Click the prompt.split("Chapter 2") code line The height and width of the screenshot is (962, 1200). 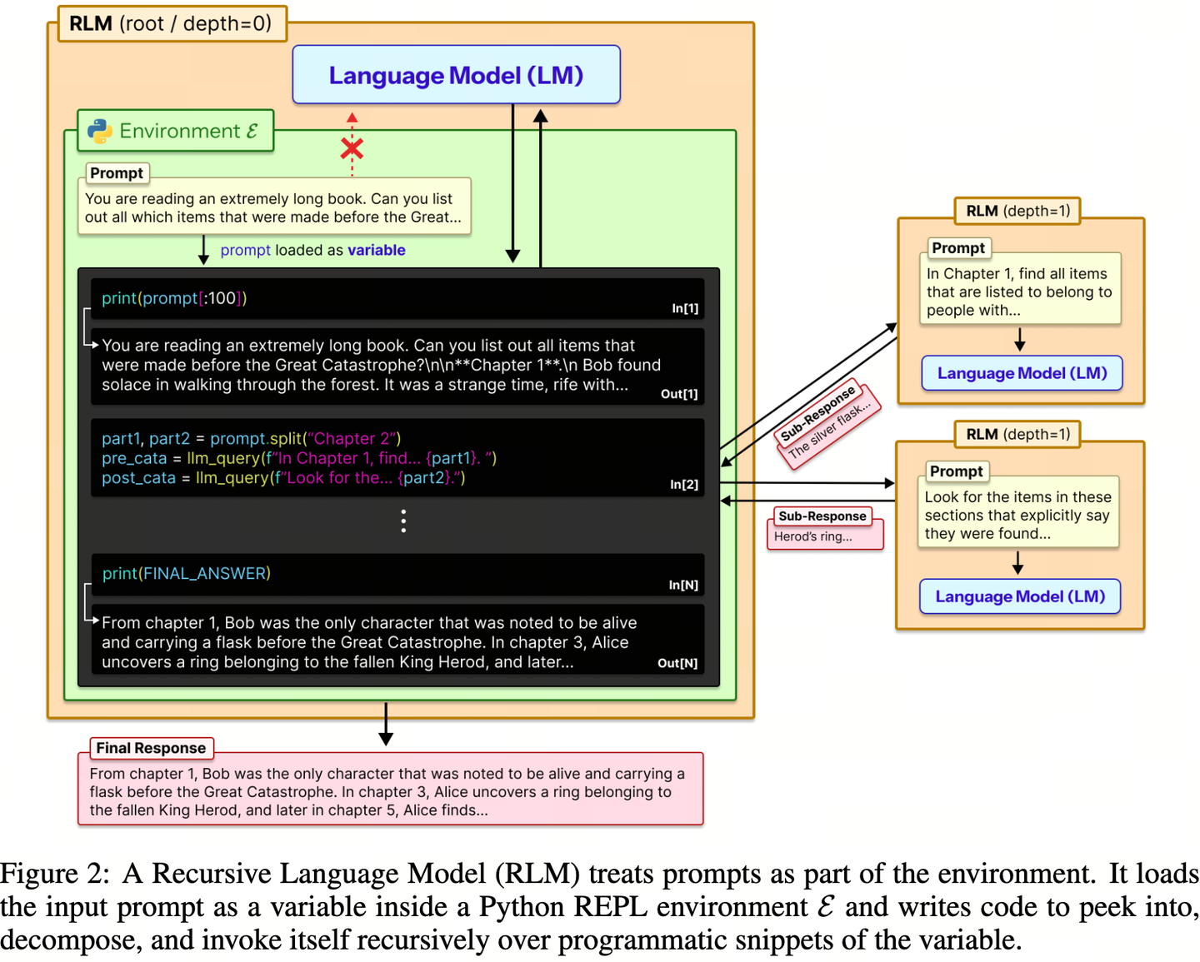pos(250,438)
